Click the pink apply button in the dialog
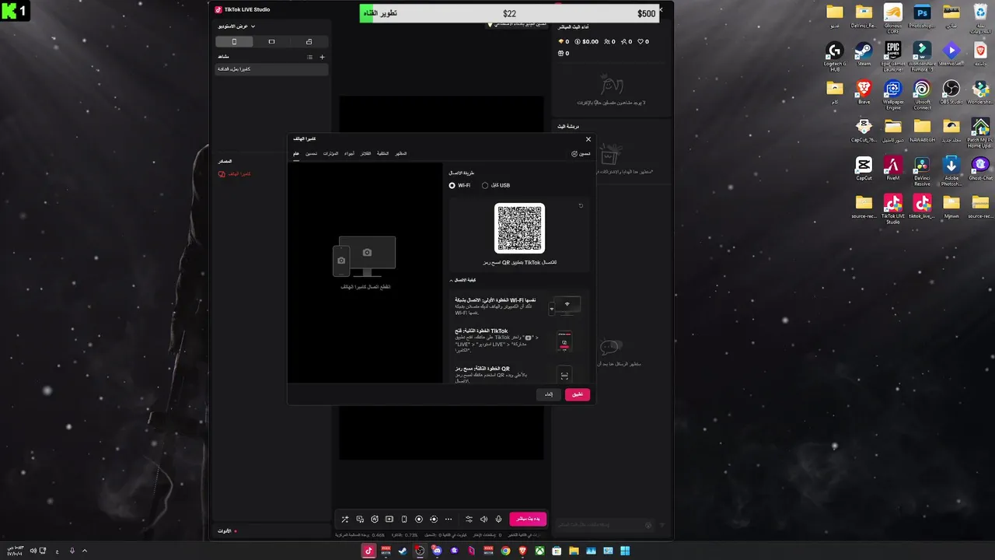 [x=578, y=394]
